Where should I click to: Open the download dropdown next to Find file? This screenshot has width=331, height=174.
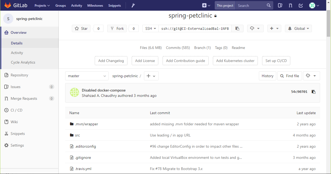pyautogui.click(x=311, y=76)
